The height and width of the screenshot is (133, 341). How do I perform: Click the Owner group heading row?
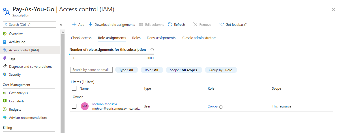(202, 97)
